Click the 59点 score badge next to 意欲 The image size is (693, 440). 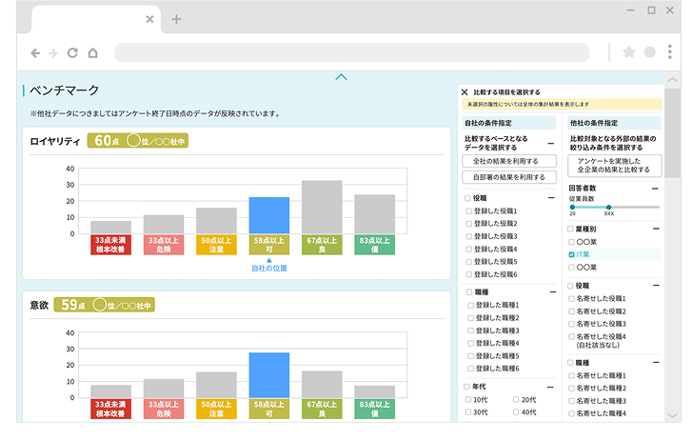click(x=105, y=305)
